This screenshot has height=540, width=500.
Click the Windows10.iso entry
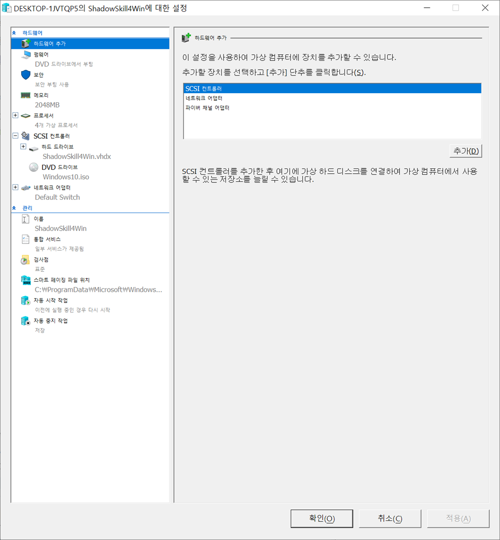[66, 177]
